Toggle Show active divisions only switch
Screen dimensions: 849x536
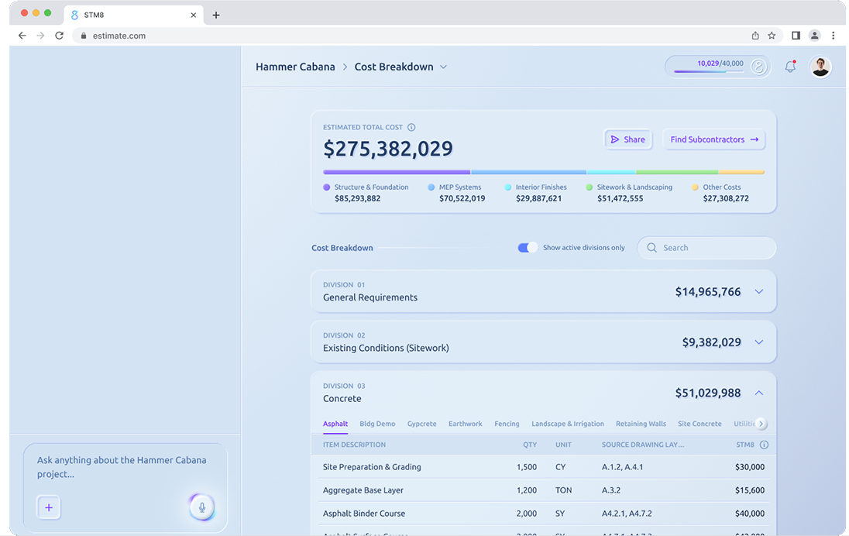[x=528, y=248]
